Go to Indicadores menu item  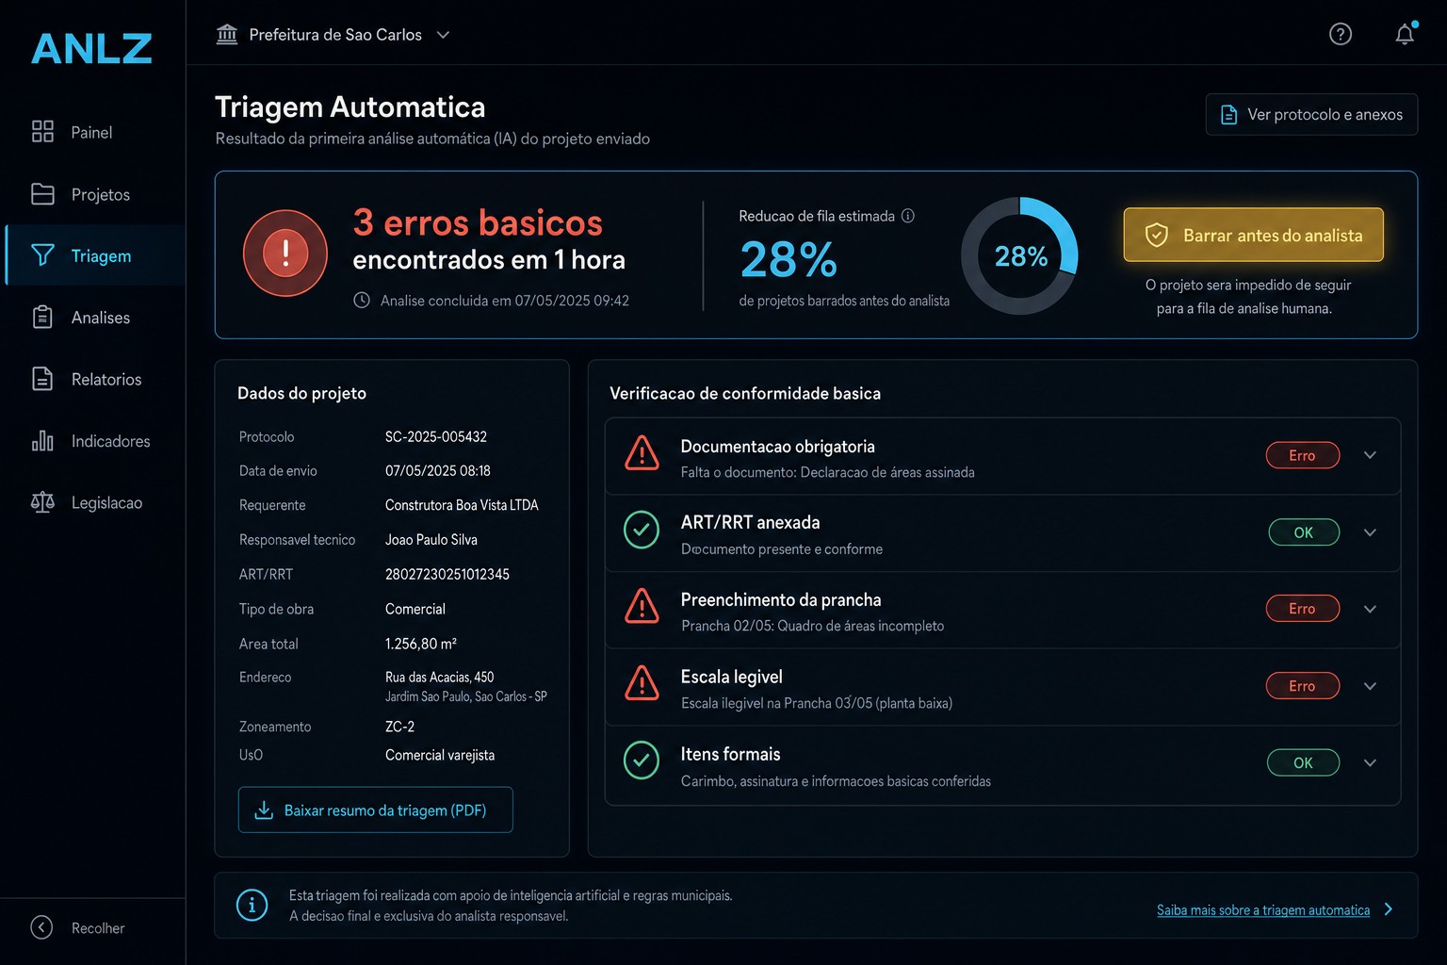coord(92,441)
